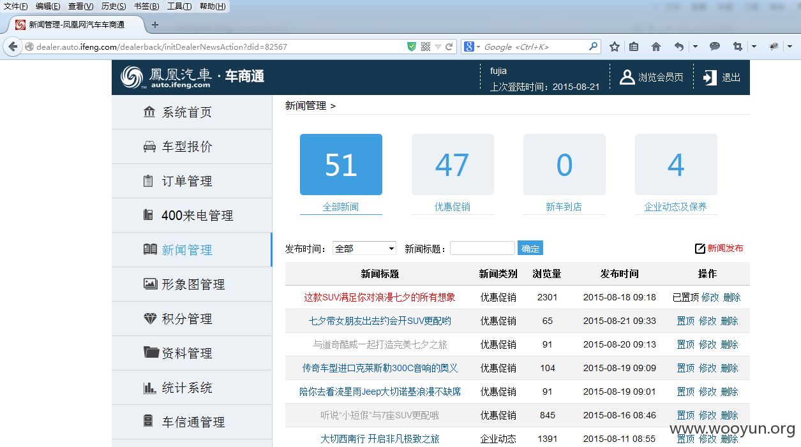Click the clipboard icon beside 订单管理
The height and width of the screenshot is (447, 801).
pyautogui.click(x=149, y=181)
